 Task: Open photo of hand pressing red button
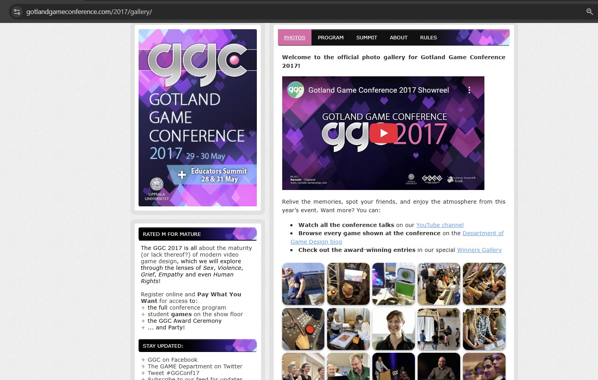[x=303, y=329]
